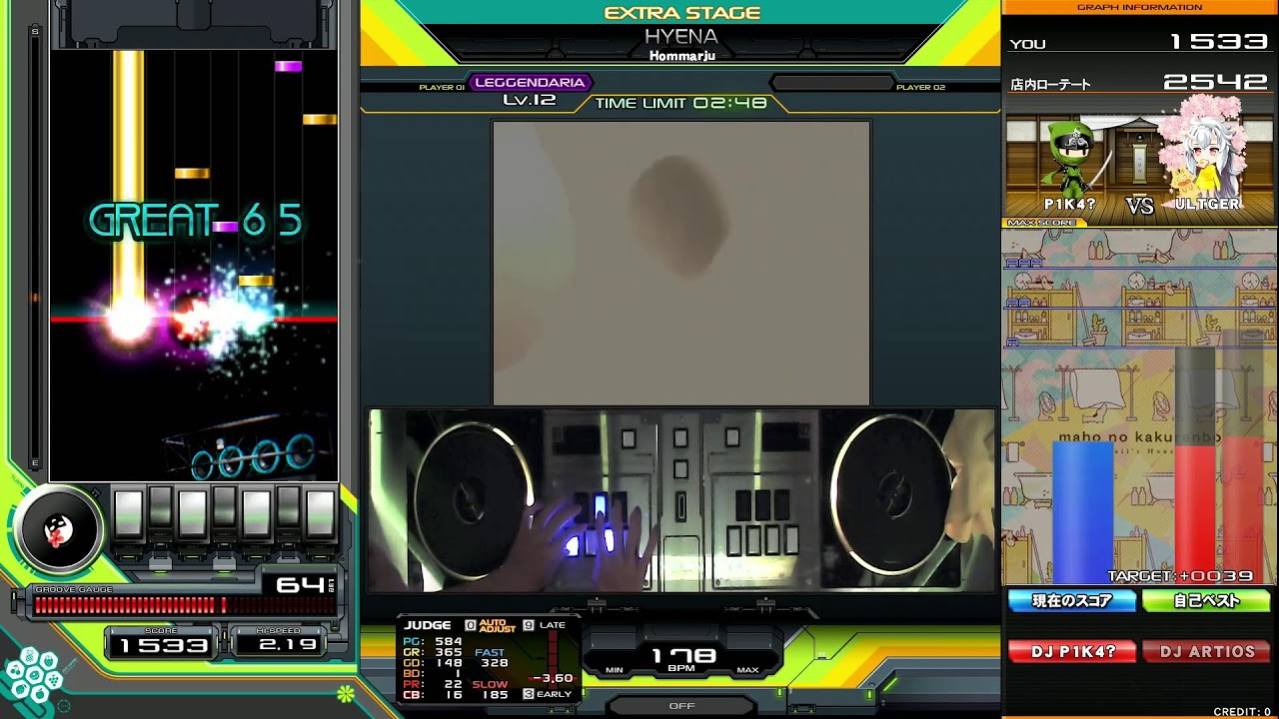1279x719 pixels.
Task: Click the PLAYER 01 label
Action: pyautogui.click(x=442, y=88)
